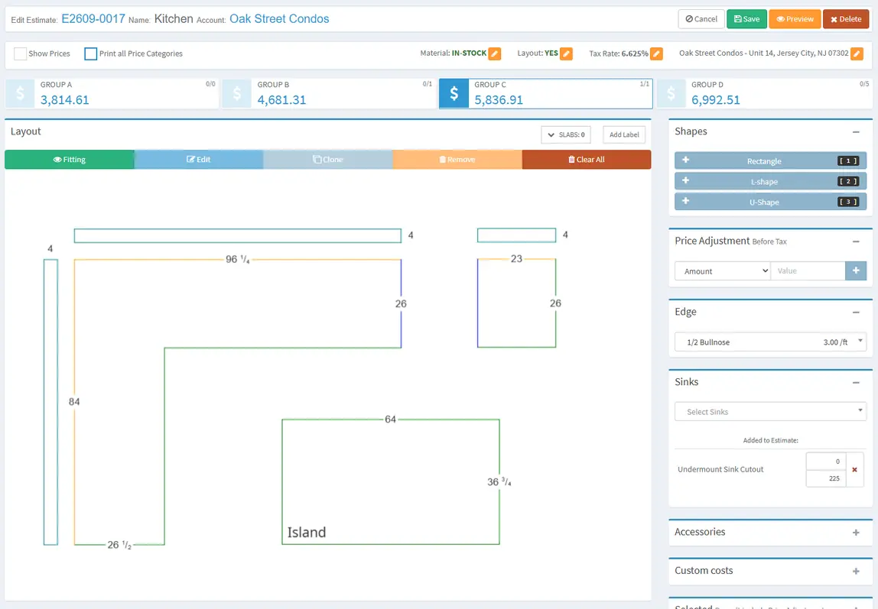The image size is (878, 609).
Task: Collapse the Sinks panel
Action: point(856,383)
